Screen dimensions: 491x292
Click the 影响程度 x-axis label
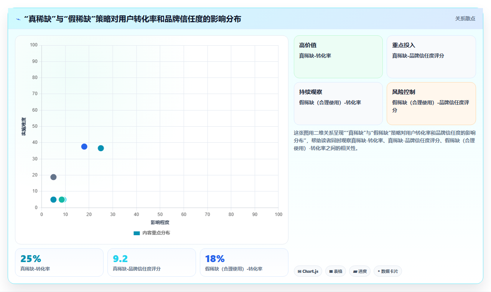(160, 223)
